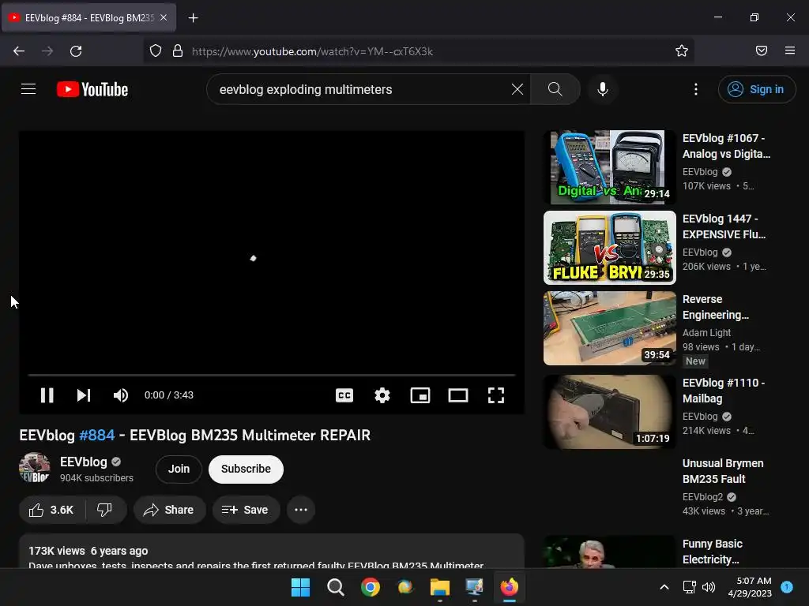
Task: Follow the #884 hashtag link
Action: 96,435
